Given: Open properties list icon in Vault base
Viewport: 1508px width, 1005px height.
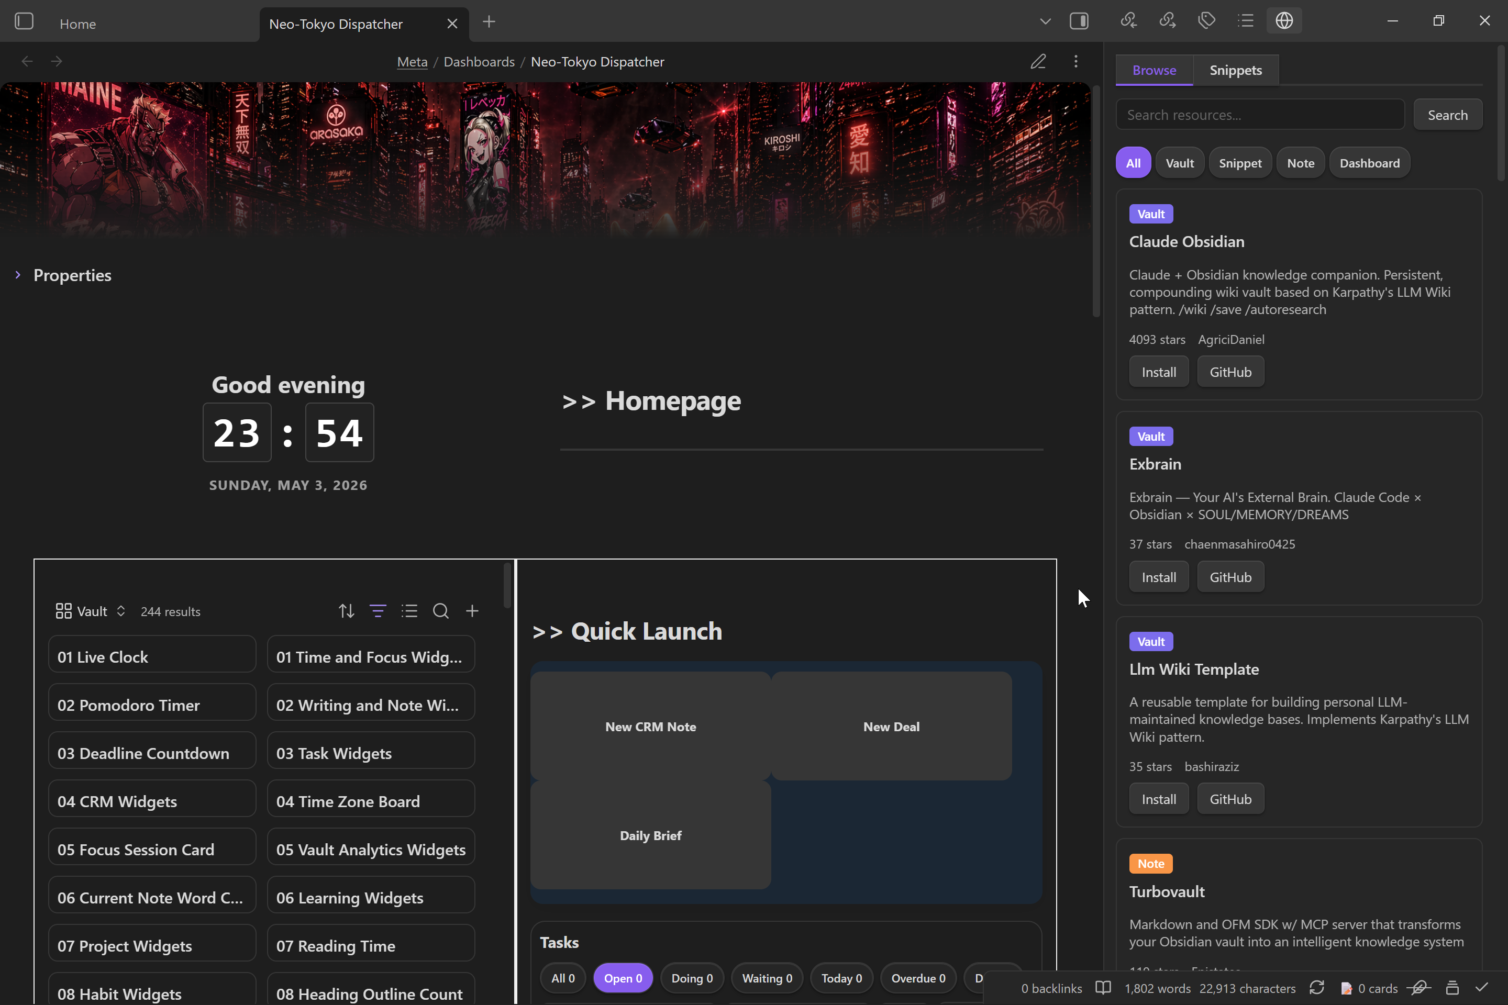Looking at the screenshot, I should click(409, 611).
